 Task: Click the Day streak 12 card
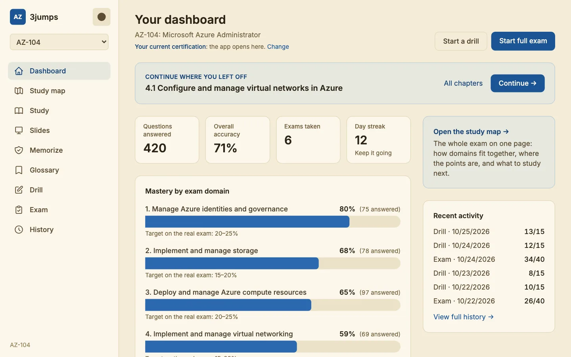pyautogui.click(x=379, y=140)
